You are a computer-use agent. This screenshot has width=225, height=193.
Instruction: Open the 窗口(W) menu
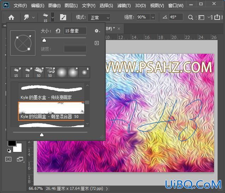176,6
